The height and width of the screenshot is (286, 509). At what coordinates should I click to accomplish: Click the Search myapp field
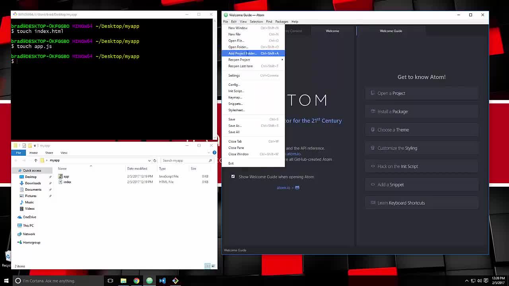point(187,160)
